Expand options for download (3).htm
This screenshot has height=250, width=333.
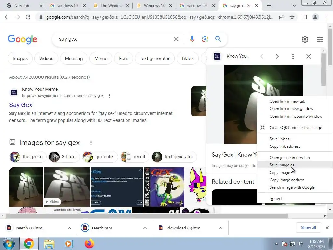tap(221, 228)
